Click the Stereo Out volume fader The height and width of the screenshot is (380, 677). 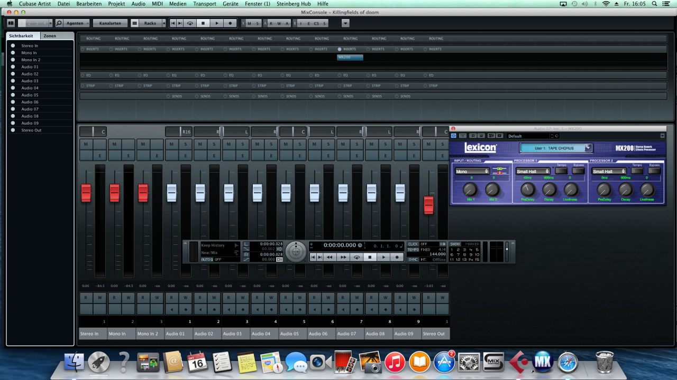[x=428, y=205]
